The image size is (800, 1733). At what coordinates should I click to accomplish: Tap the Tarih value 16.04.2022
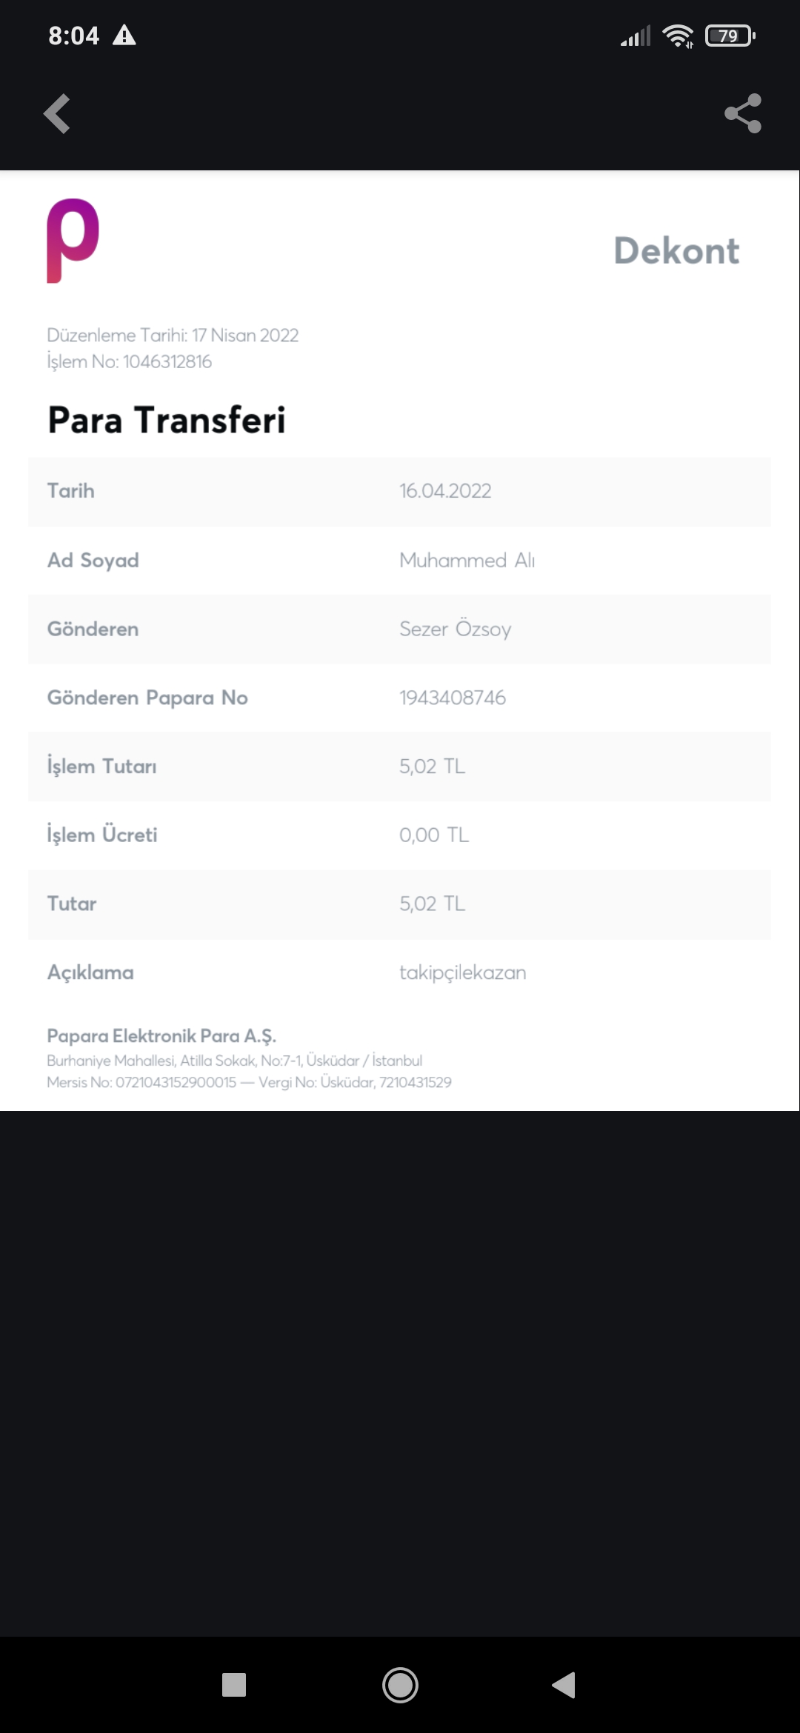[x=445, y=491]
